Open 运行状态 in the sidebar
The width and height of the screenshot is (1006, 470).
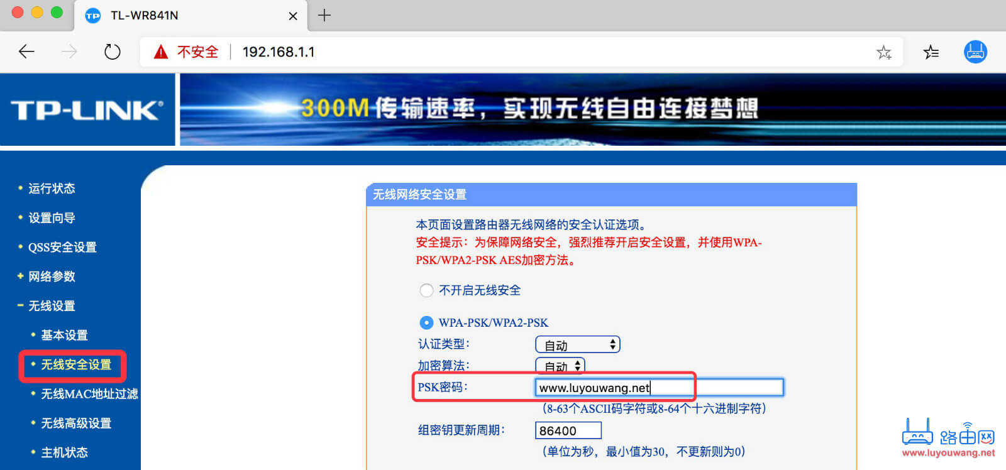52,189
